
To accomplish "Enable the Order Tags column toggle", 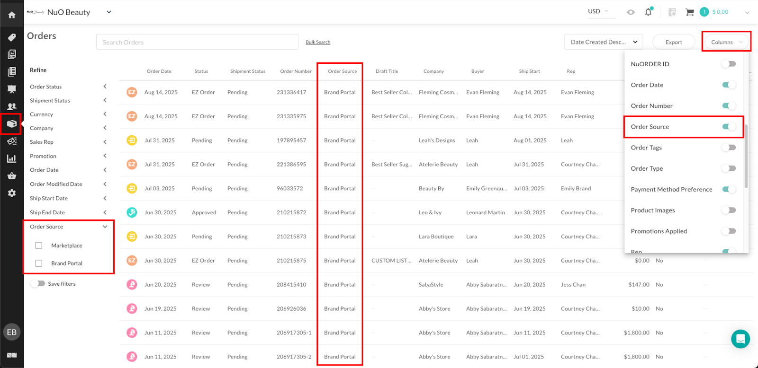I will [x=729, y=148].
